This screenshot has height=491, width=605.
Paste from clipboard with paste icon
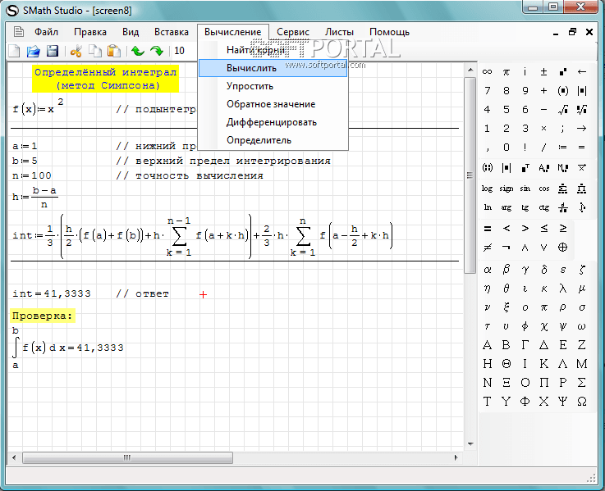(114, 51)
